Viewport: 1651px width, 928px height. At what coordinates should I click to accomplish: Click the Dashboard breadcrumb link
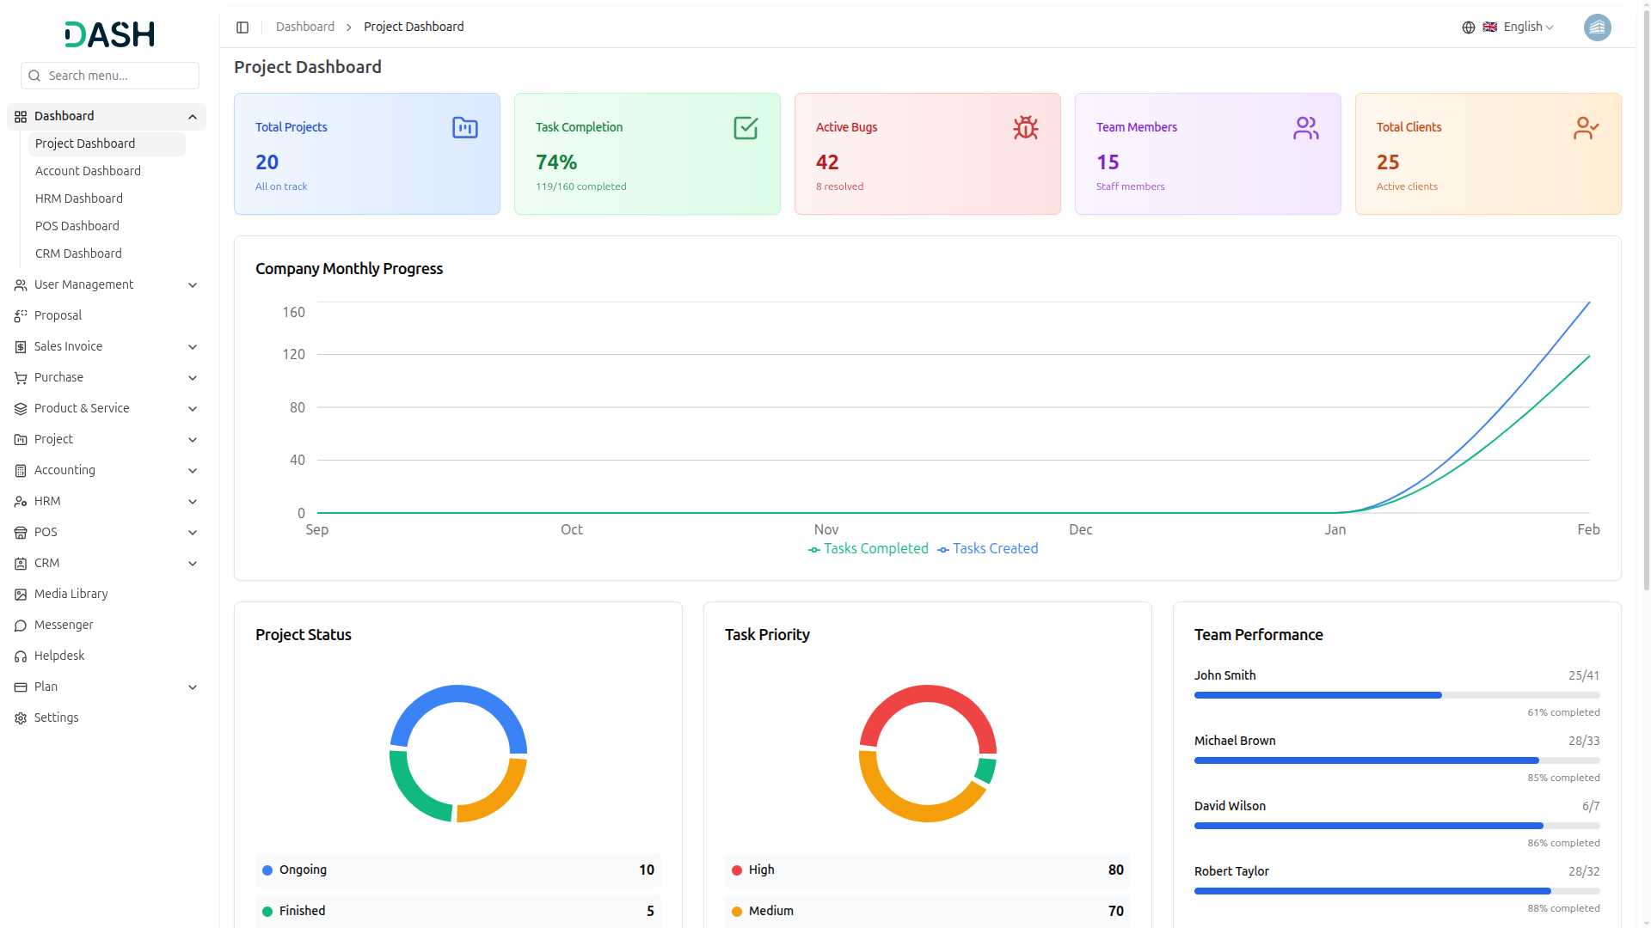305,27
